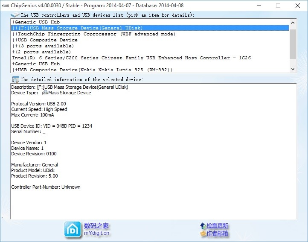Click the ChipGenius app icon in title bar
This screenshot has height=242, width=308.
(x=5, y=6)
